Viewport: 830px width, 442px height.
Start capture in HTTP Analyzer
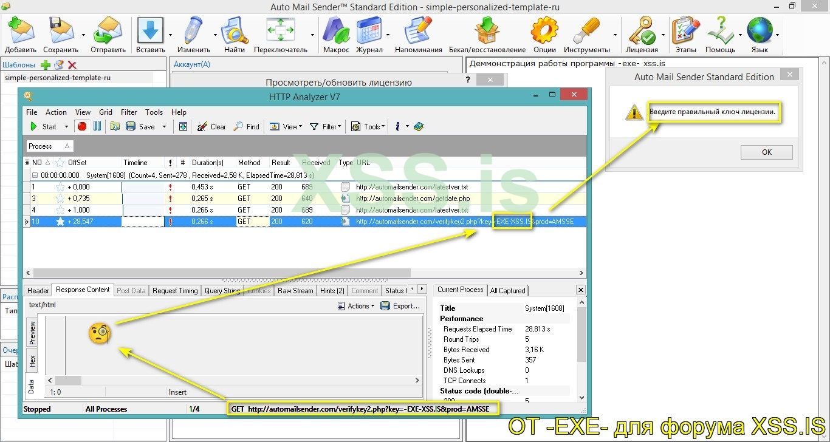pos(43,126)
